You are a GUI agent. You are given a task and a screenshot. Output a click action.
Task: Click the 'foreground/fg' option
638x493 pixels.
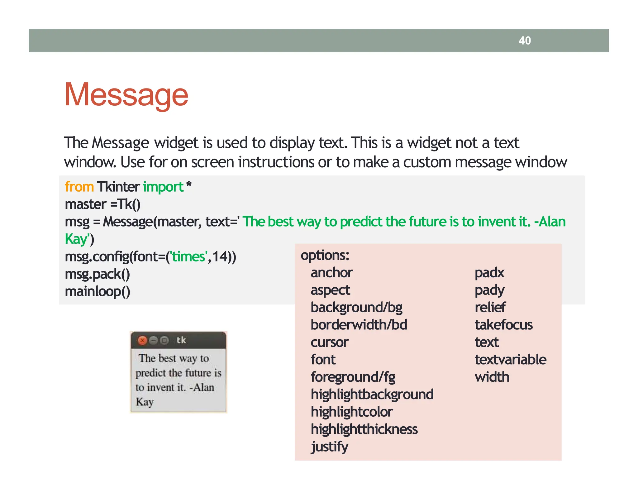click(x=353, y=377)
